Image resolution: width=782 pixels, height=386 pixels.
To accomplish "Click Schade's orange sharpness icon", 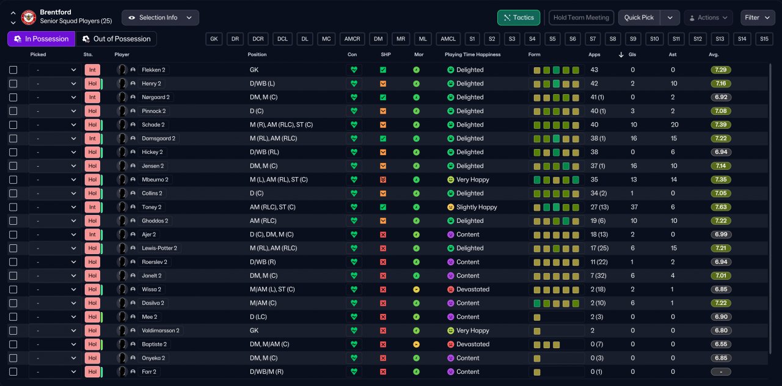I will [x=383, y=125].
